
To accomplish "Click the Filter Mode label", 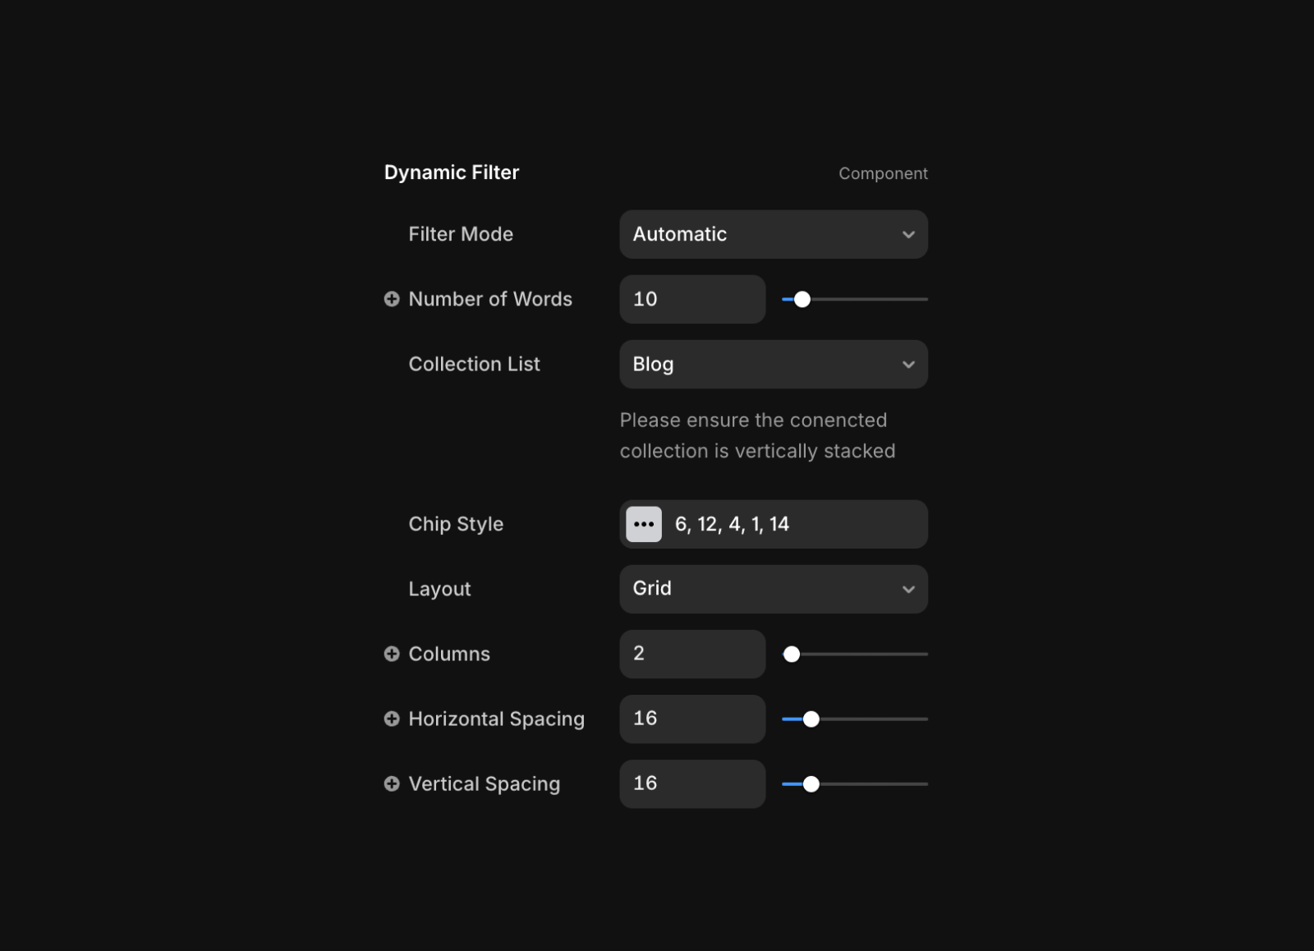I will click(x=461, y=234).
